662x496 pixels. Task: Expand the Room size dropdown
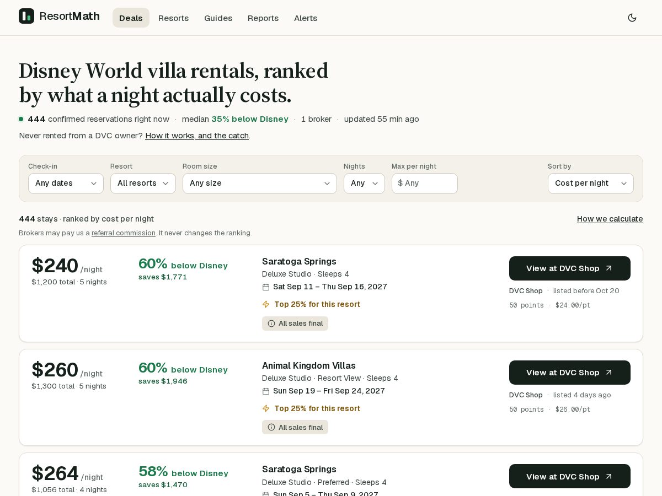click(260, 184)
